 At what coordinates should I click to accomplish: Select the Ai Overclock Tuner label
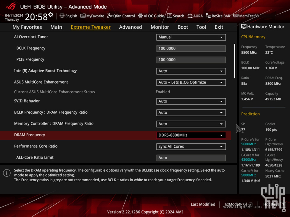[31, 37]
